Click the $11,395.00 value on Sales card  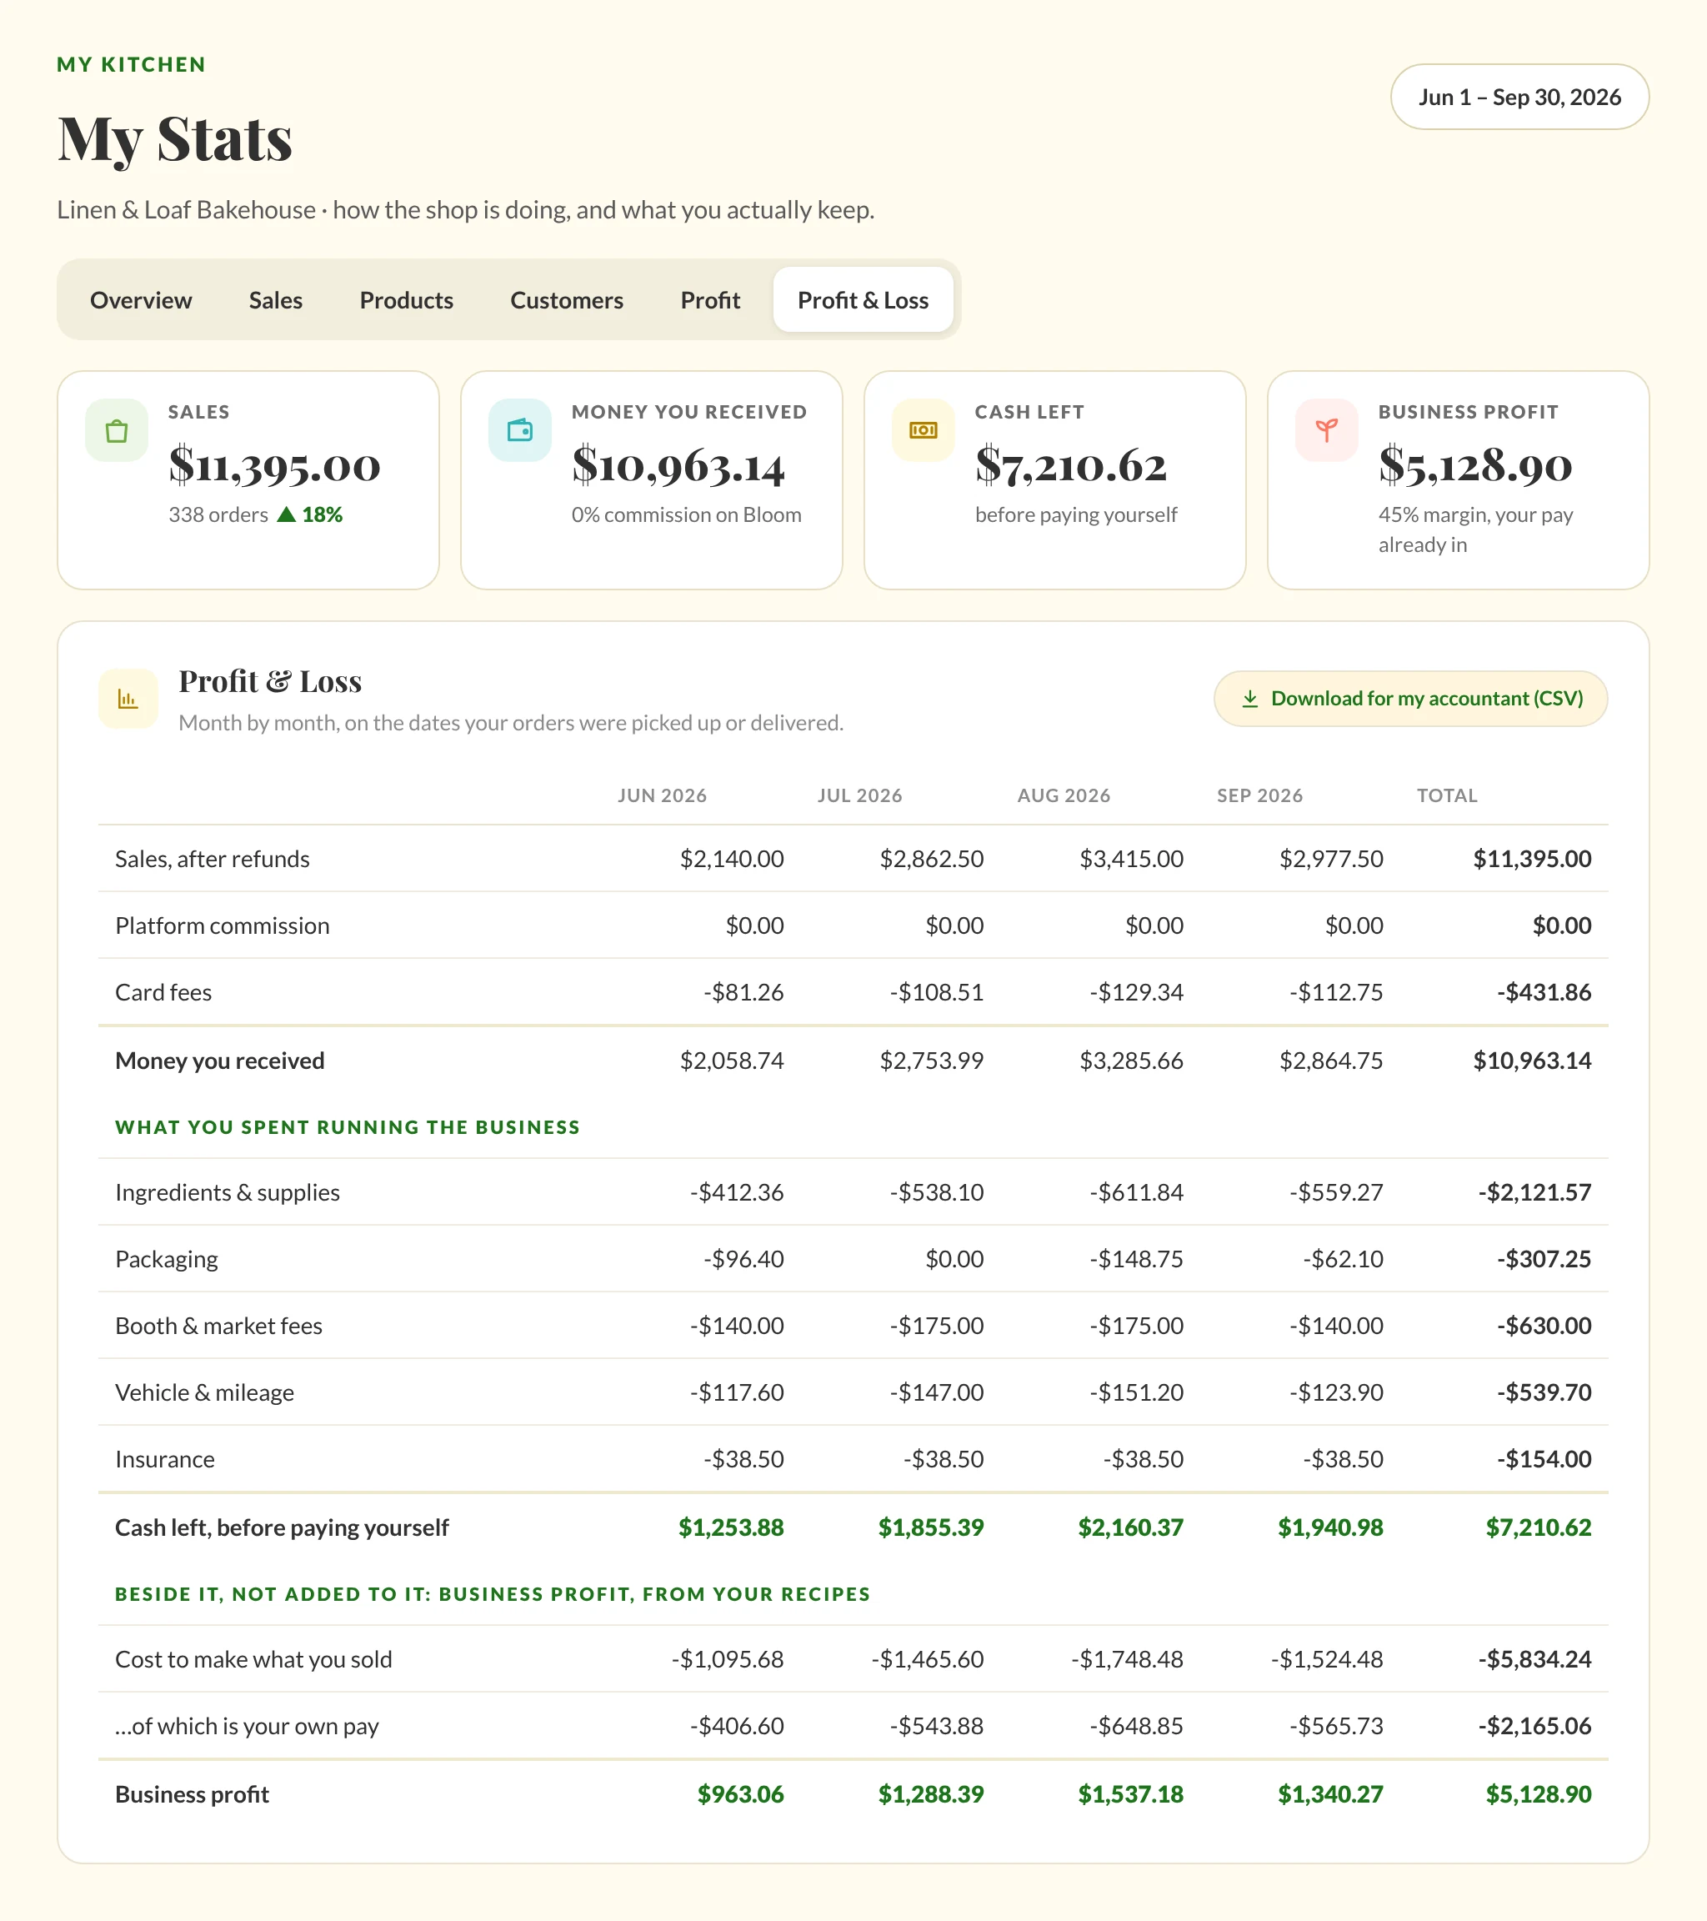pos(274,466)
